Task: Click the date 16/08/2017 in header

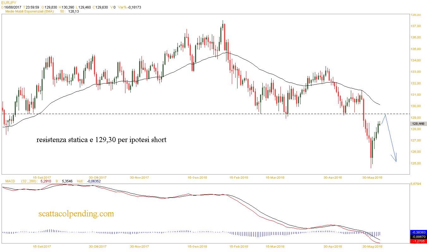Action: (x=13, y=7)
